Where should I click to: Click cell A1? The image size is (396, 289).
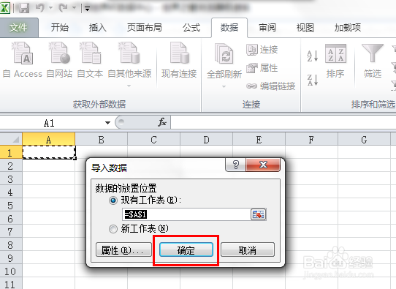[49, 152]
